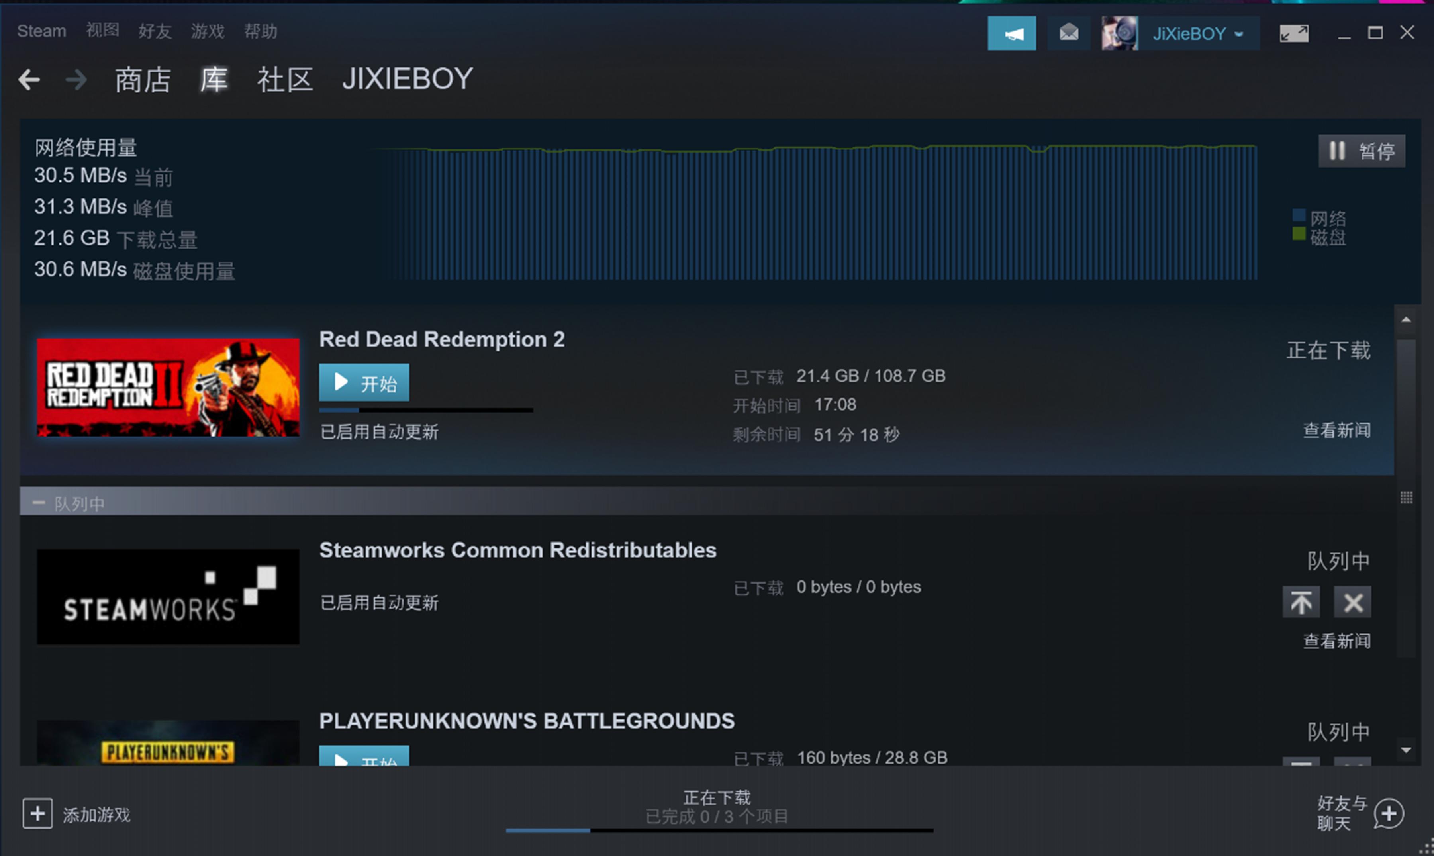This screenshot has width=1434, height=856.
Task: Remove Steamworks from the download queue
Action: [x=1352, y=602]
